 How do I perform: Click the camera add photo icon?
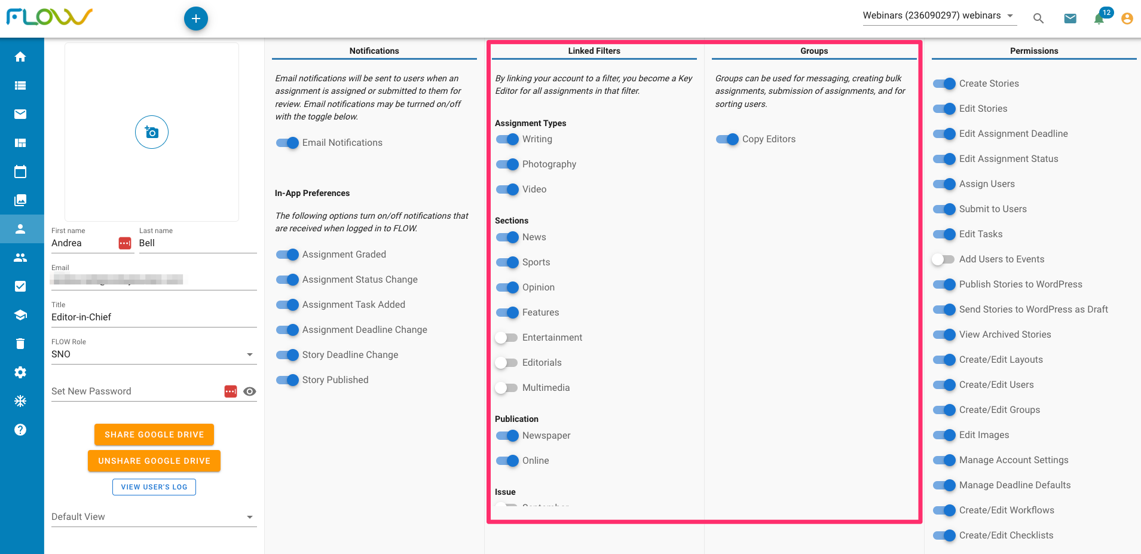coord(152,132)
